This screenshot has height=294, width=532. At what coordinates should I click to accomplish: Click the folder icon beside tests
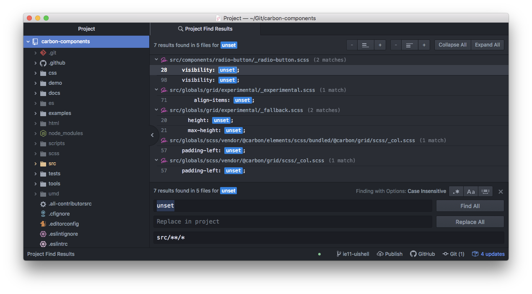tap(43, 174)
